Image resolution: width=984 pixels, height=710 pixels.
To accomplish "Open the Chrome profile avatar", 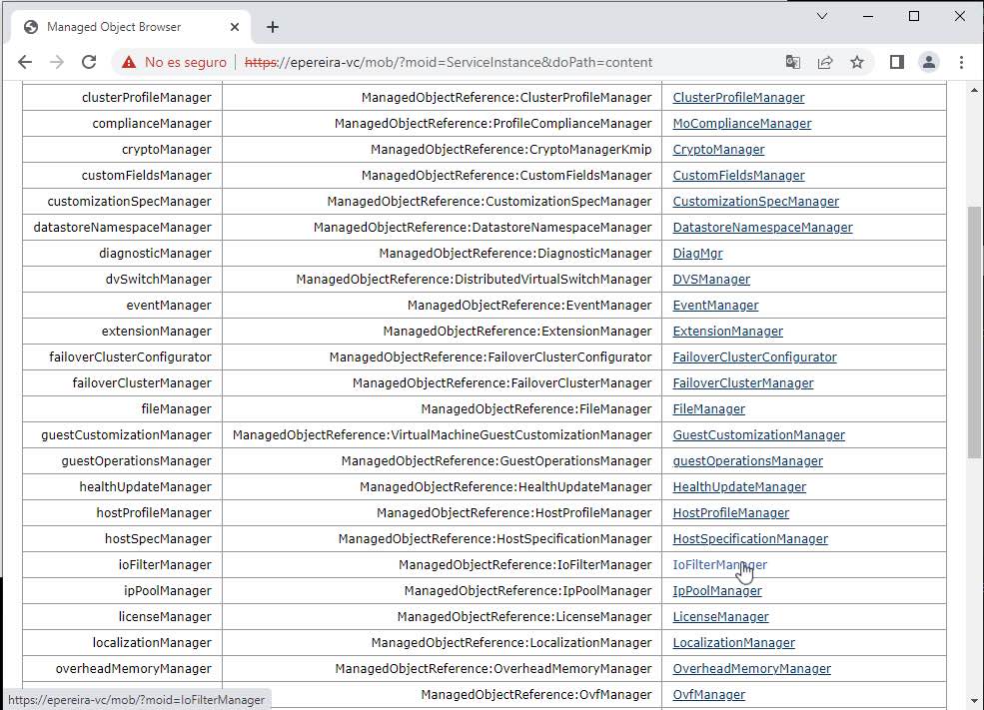I will pos(929,62).
